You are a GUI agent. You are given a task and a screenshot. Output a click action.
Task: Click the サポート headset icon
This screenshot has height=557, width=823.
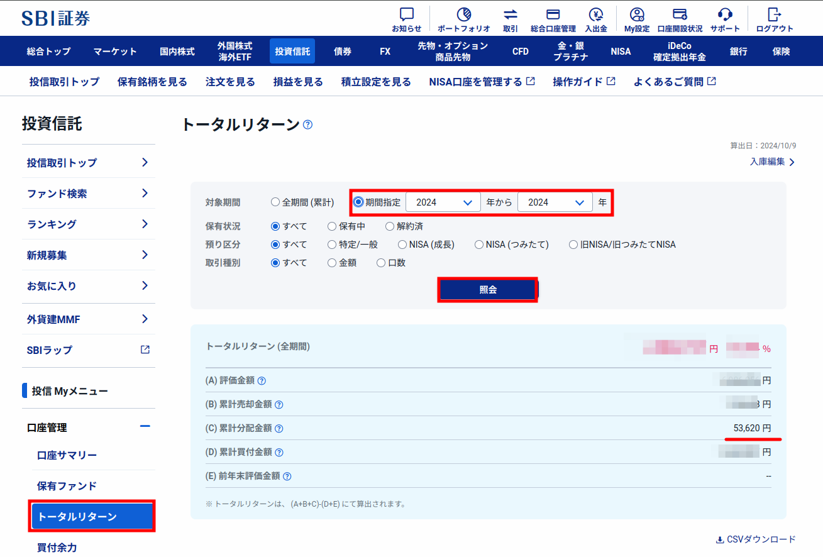tap(725, 15)
